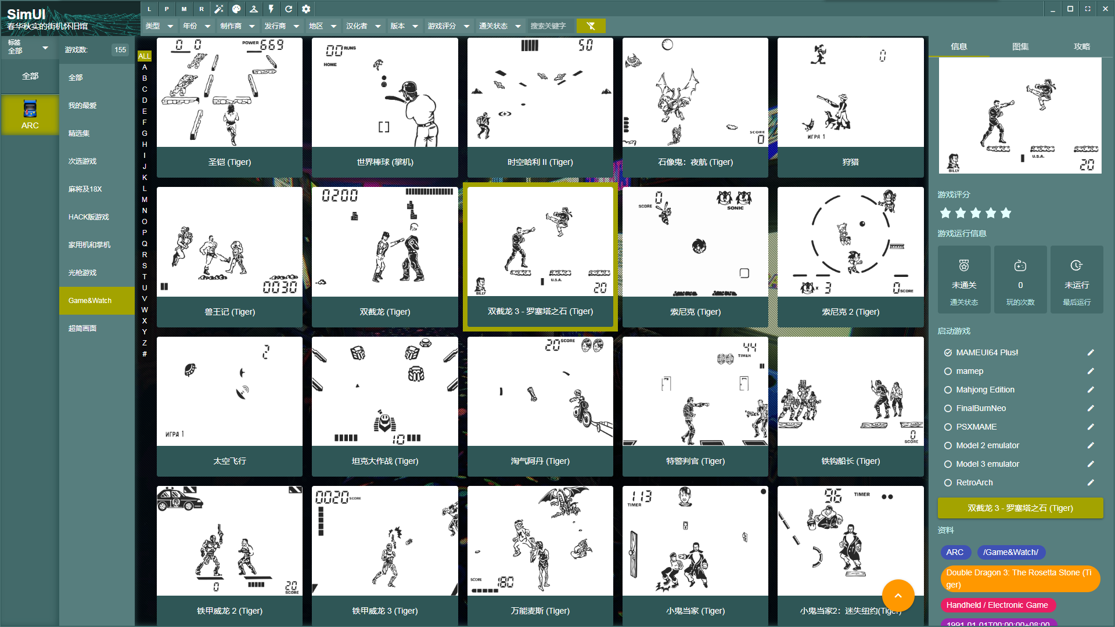
Task: Click the magic wand tool icon
Action: [x=219, y=9]
